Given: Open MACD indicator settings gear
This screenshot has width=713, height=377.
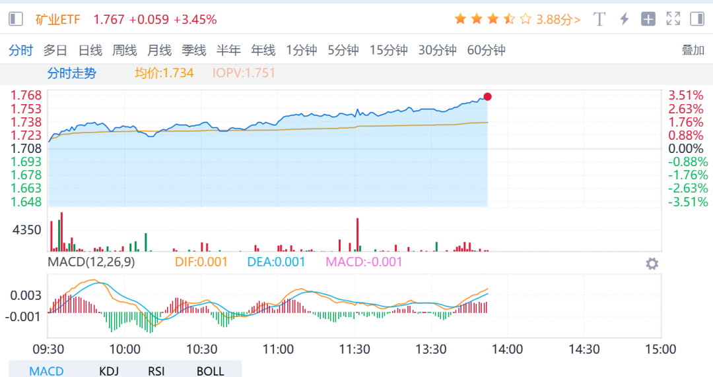Looking at the screenshot, I should (x=652, y=264).
